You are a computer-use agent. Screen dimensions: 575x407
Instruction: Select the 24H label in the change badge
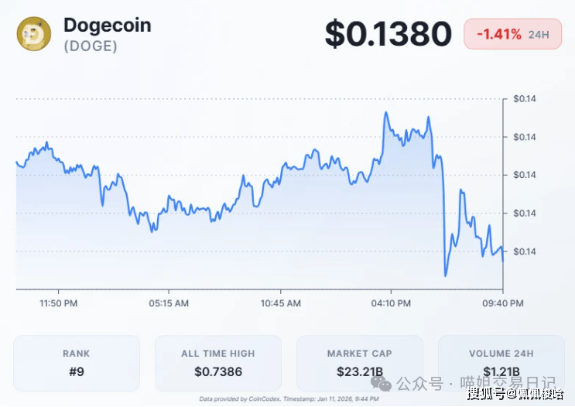click(539, 35)
